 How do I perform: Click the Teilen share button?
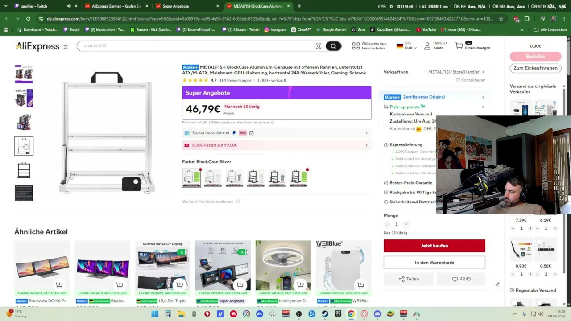click(x=409, y=279)
